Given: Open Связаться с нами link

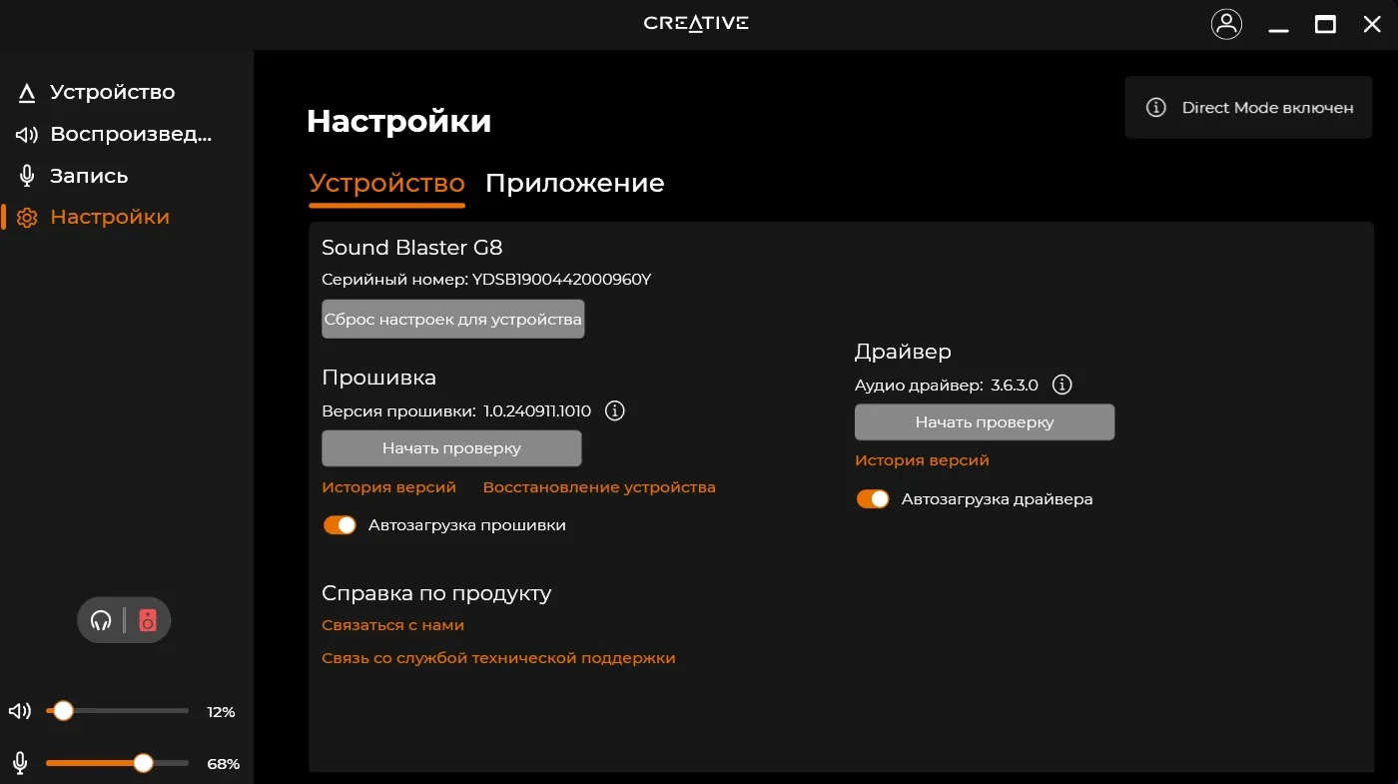Looking at the screenshot, I should [392, 625].
